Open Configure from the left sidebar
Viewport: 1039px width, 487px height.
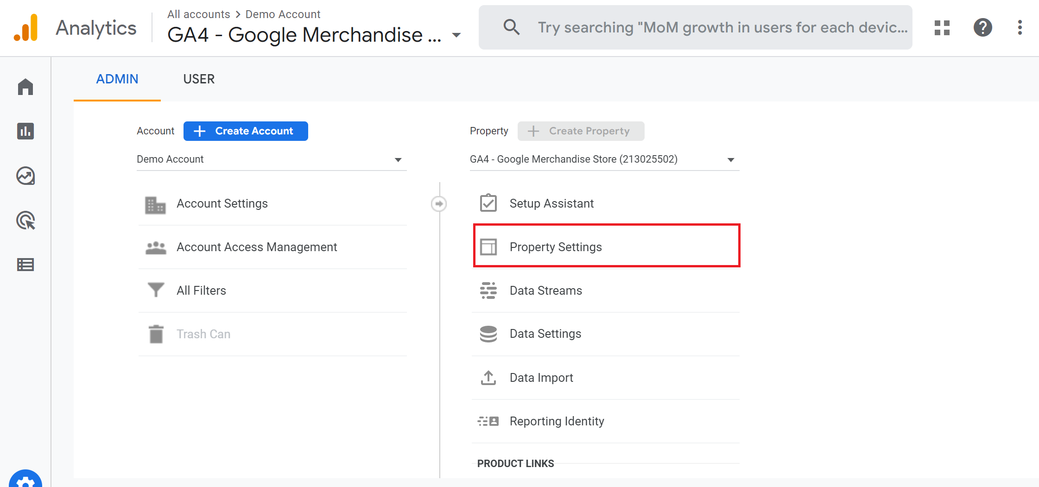(25, 265)
